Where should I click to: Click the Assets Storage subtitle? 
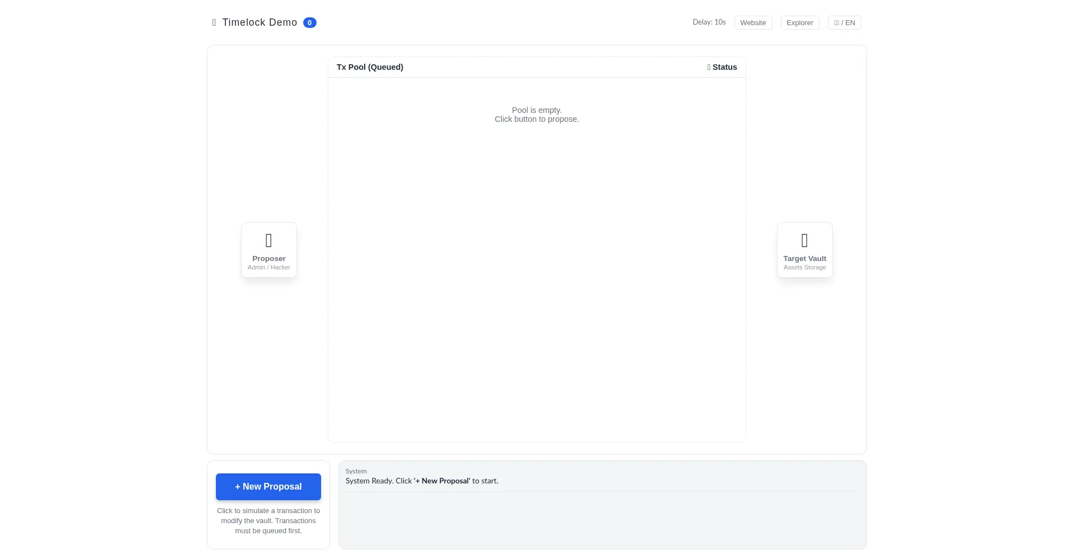804,267
